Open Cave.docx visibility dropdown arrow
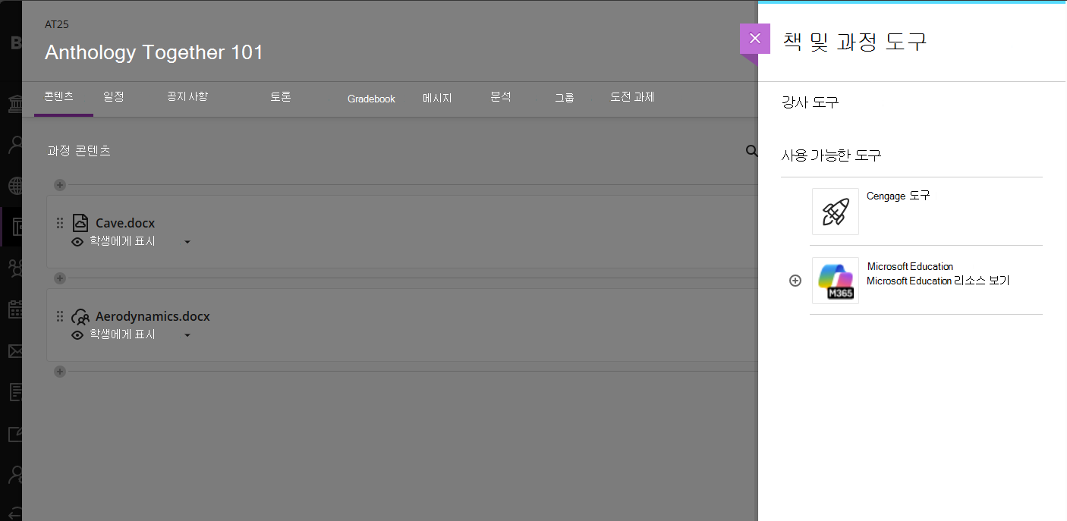1067x521 pixels. click(187, 243)
